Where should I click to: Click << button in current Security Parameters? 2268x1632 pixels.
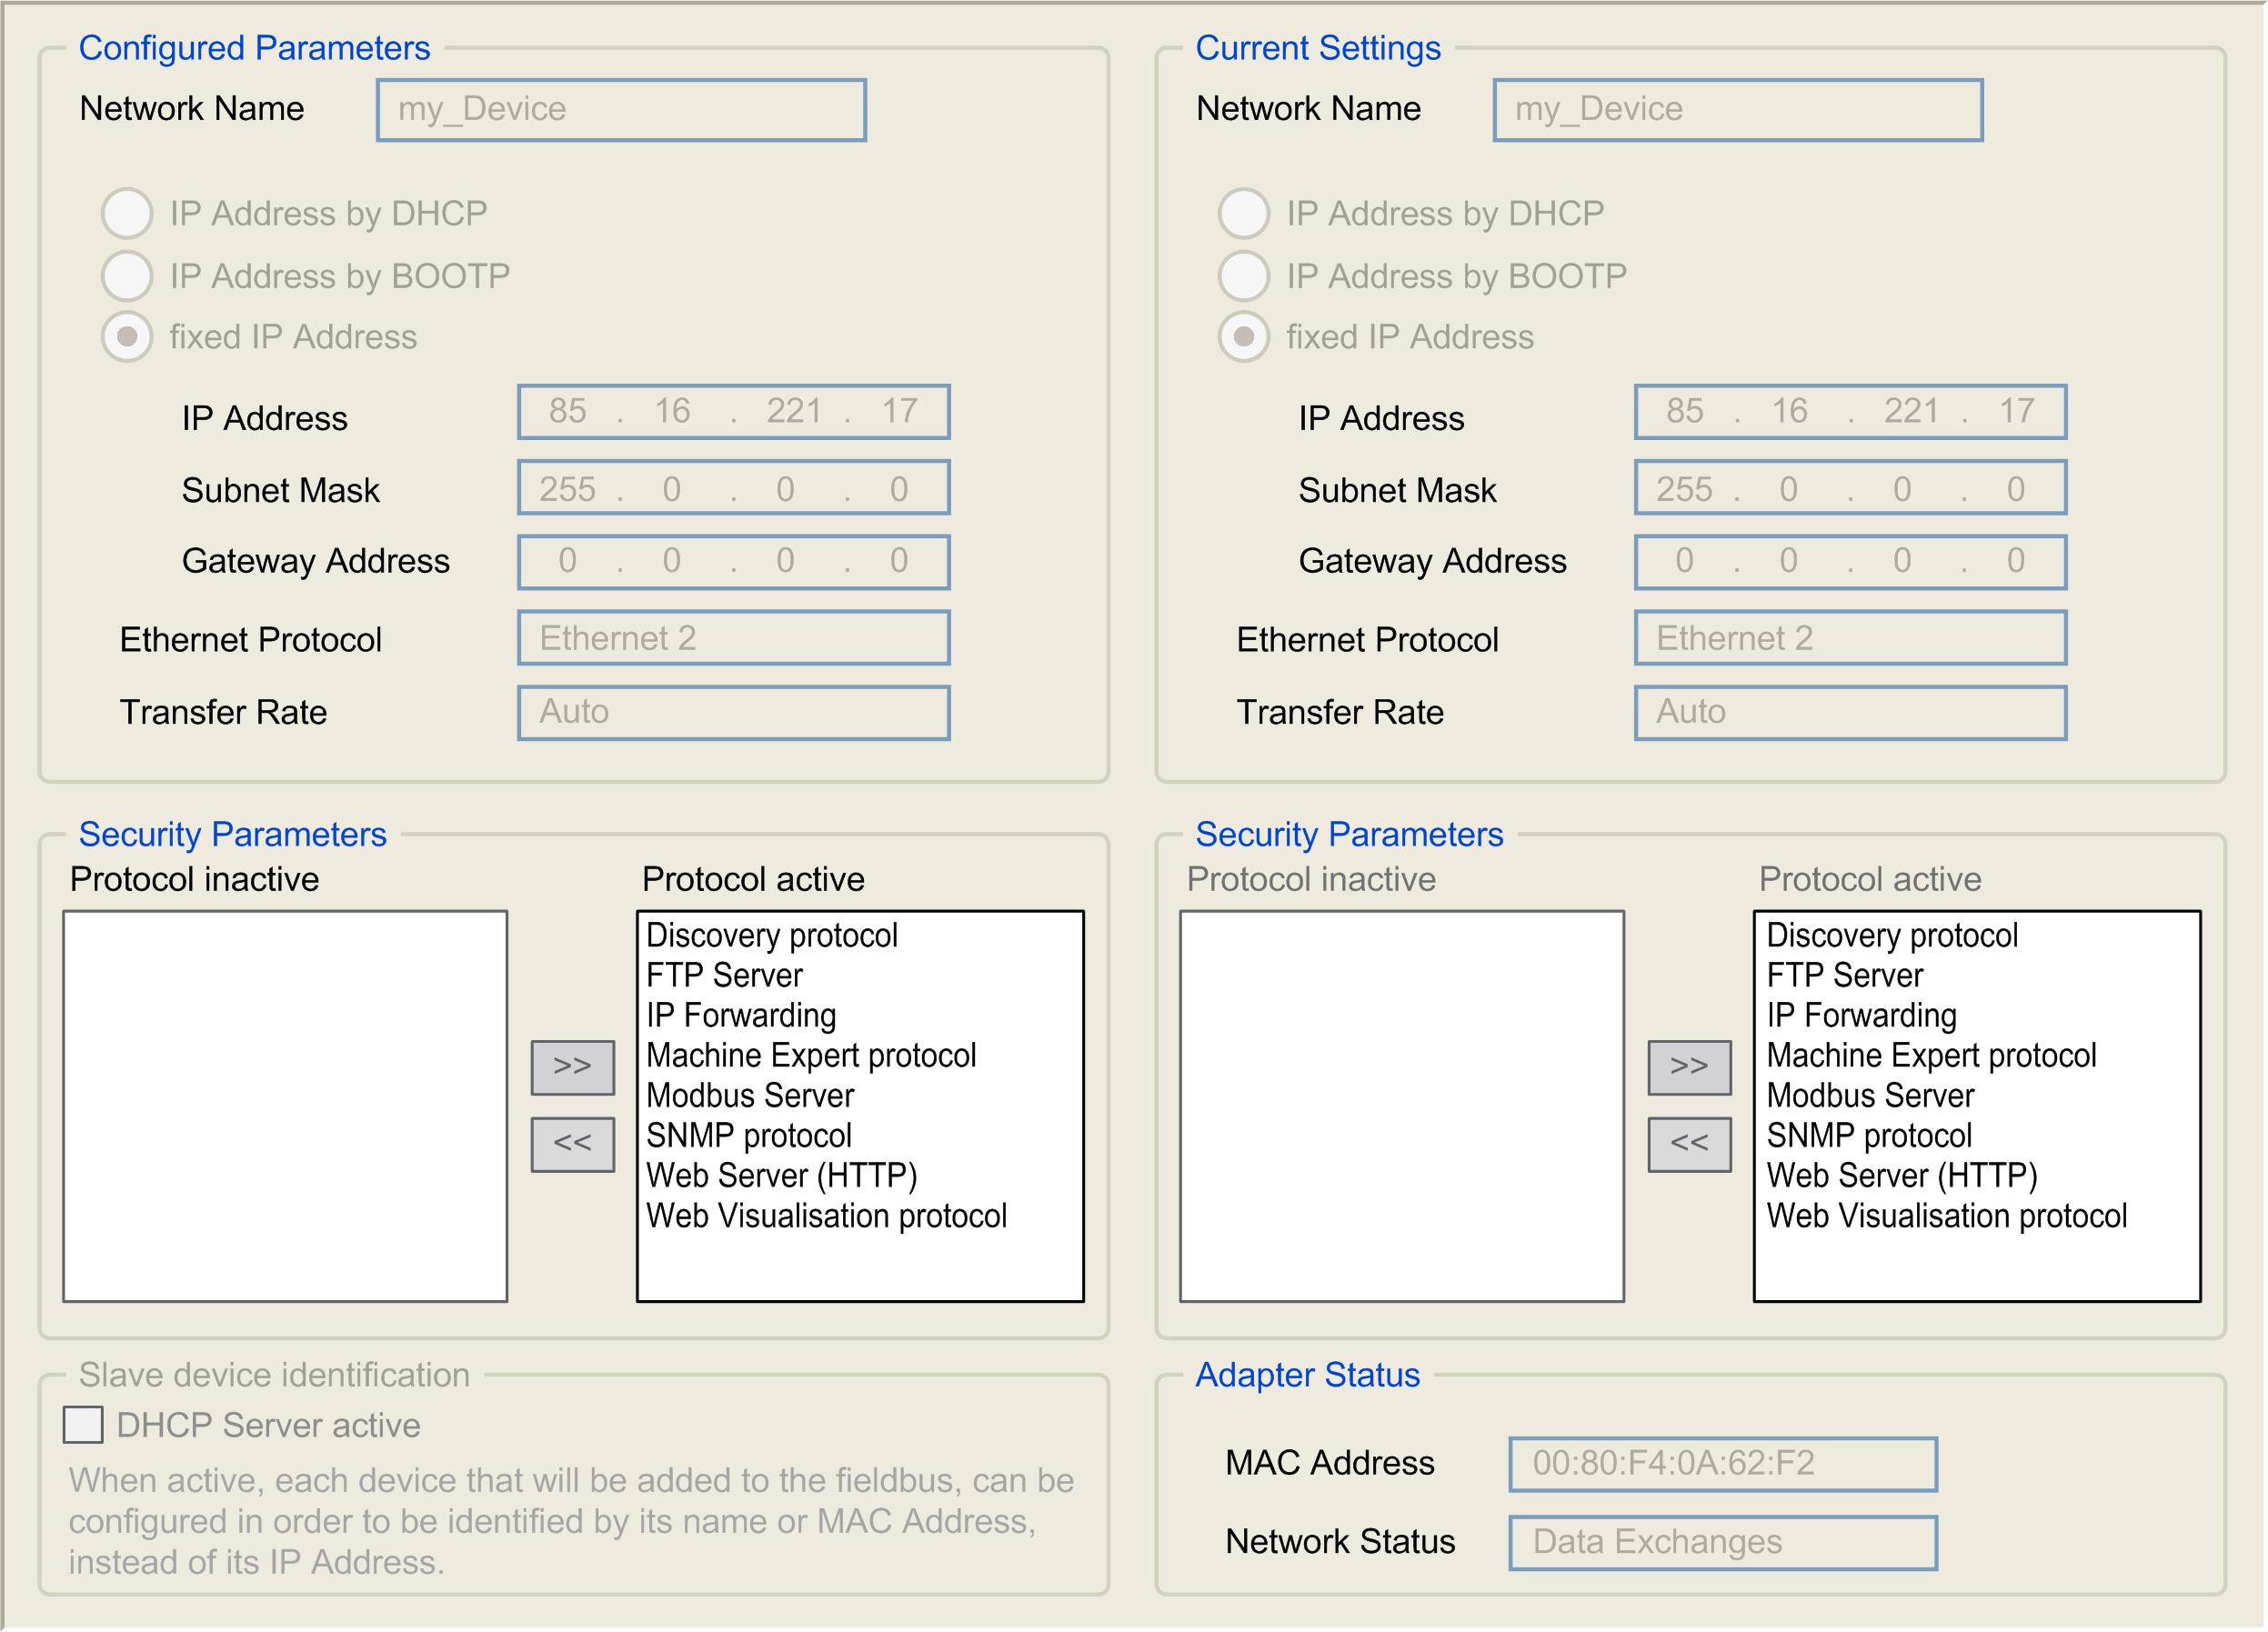coord(1690,1145)
